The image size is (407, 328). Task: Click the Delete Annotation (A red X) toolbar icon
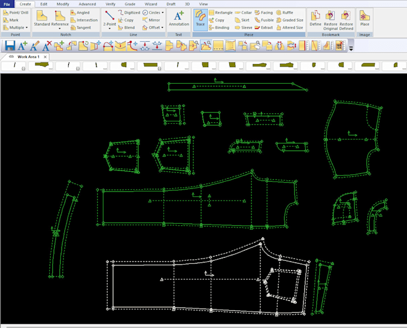tap(47, 45)
